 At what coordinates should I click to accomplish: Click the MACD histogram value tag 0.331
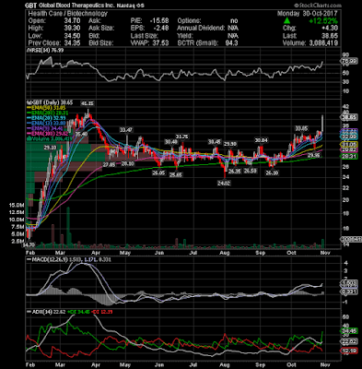[x=349, y=292]
